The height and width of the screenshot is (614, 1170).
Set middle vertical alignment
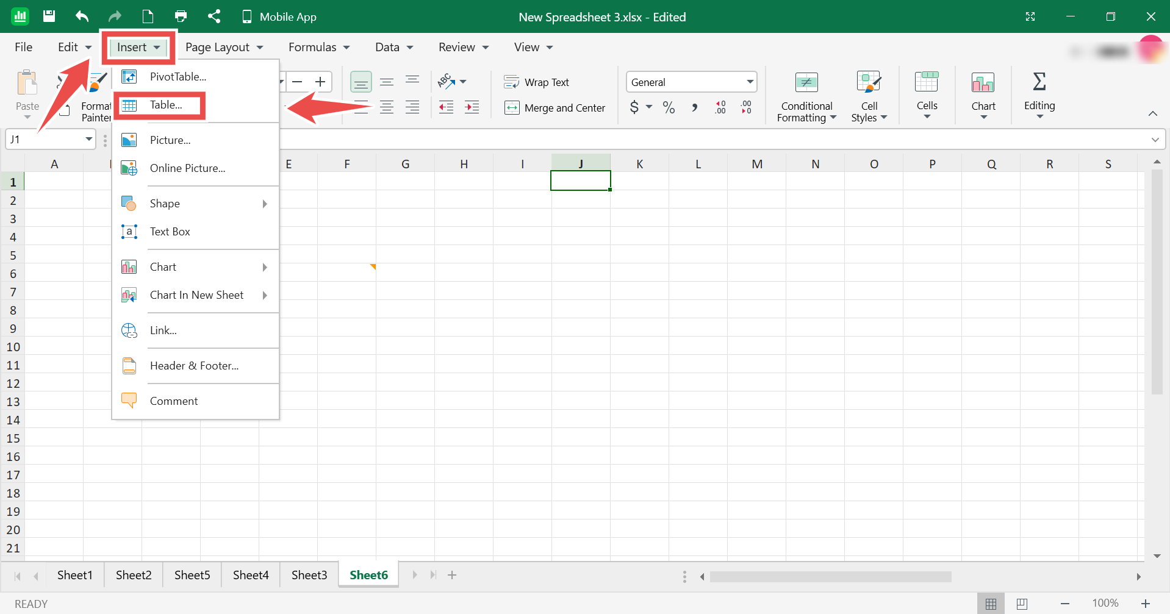click(387, 82)
